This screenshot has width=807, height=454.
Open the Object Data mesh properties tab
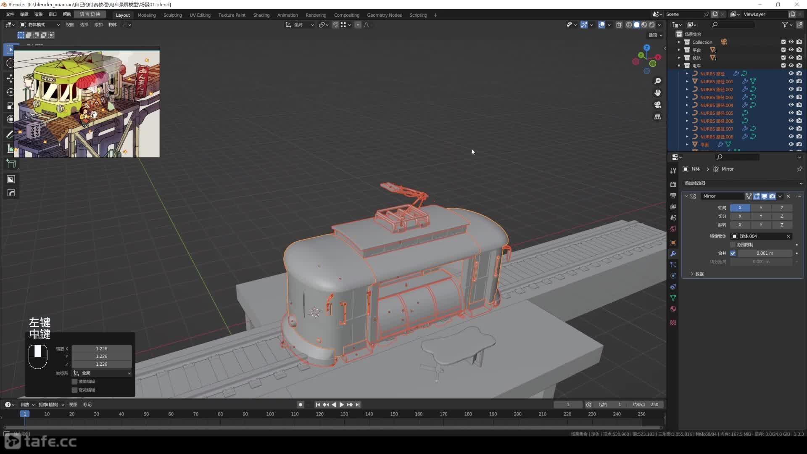[673, 298]
